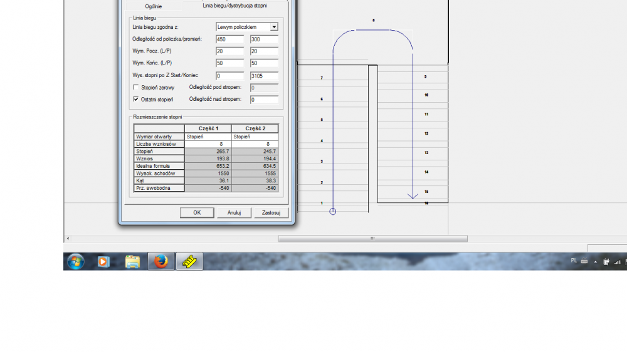This screenshot has height=352, width=627.
Task: Click the Odległość nad stropem input field
Action: [264, 100]
